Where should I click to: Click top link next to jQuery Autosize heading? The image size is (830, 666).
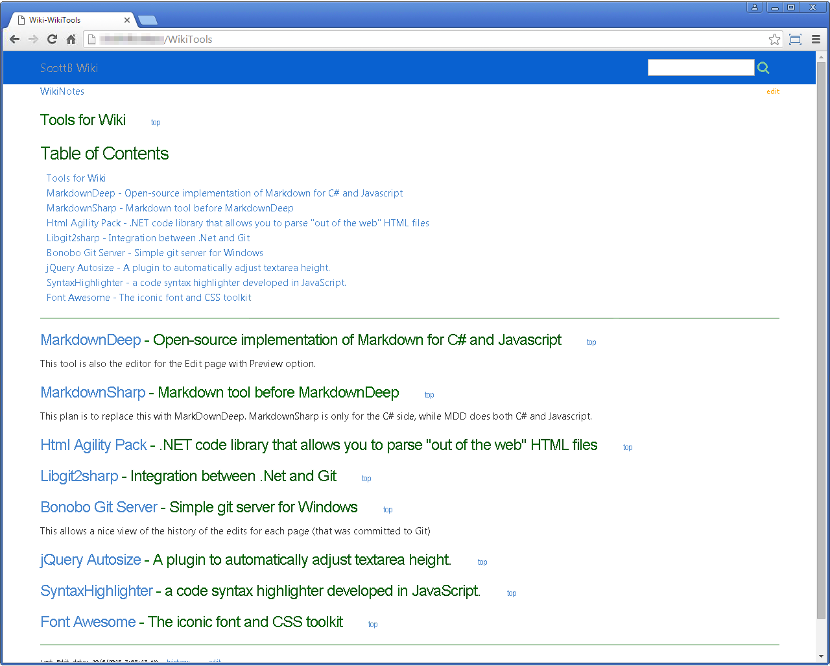[482, 562]
